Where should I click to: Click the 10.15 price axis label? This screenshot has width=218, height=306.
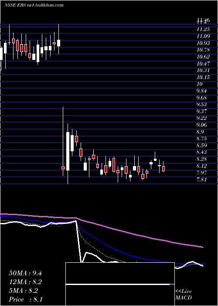[203, 77]
